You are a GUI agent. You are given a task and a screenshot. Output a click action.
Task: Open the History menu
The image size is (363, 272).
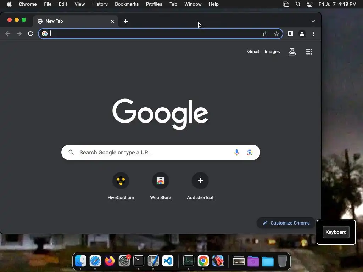coord(100,4)
